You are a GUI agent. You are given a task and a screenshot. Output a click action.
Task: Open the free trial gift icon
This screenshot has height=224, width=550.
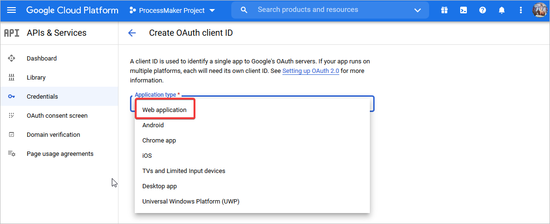pos(444,10)
